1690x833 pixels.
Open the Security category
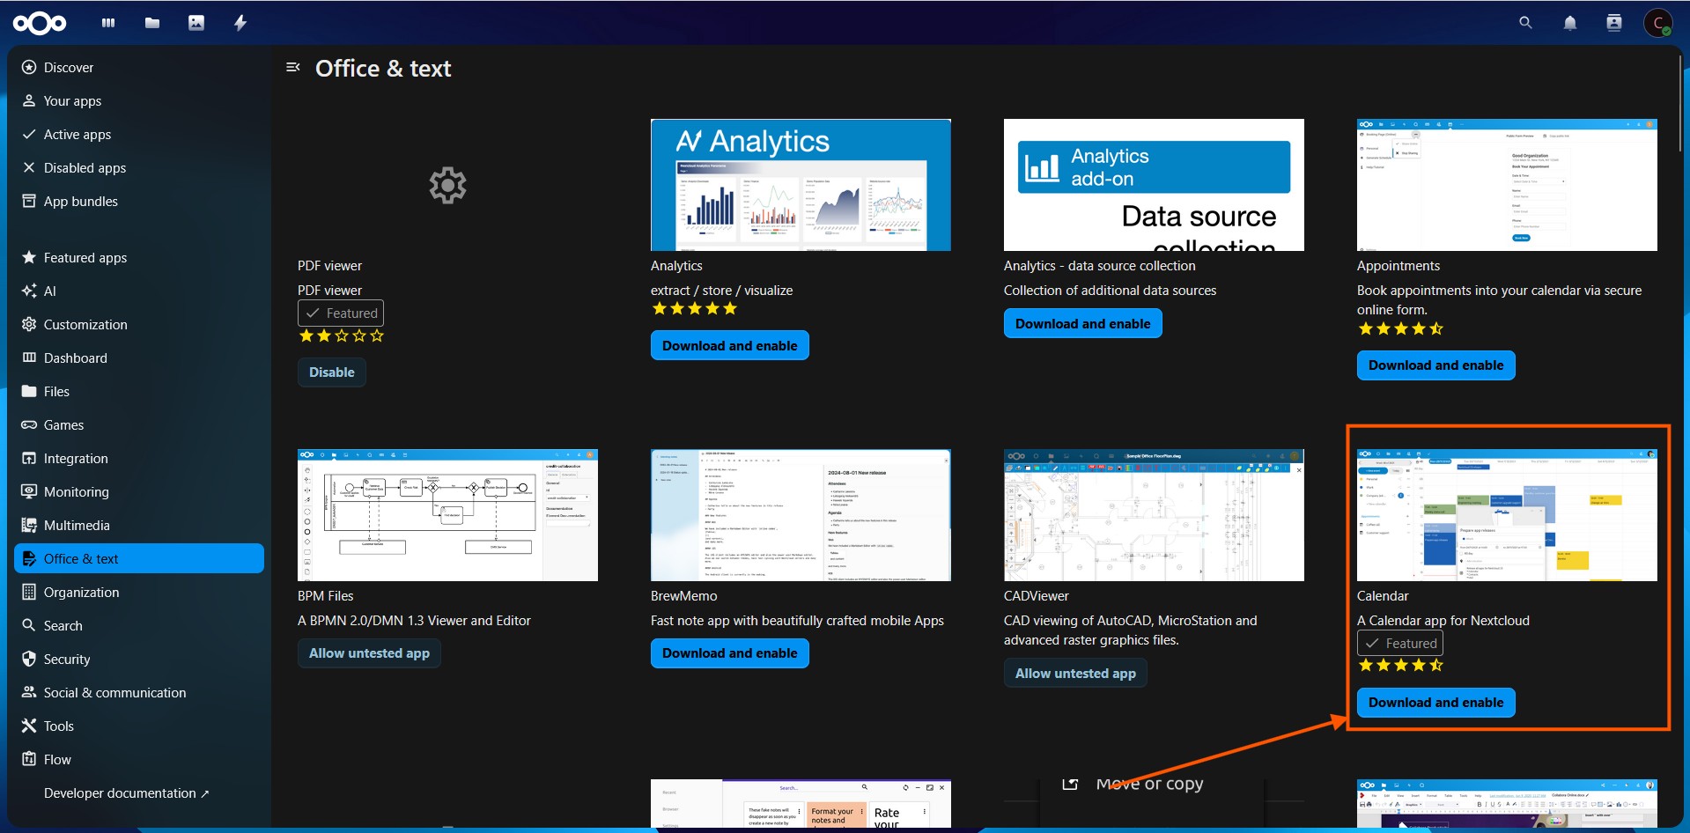[x=67, y=660]
